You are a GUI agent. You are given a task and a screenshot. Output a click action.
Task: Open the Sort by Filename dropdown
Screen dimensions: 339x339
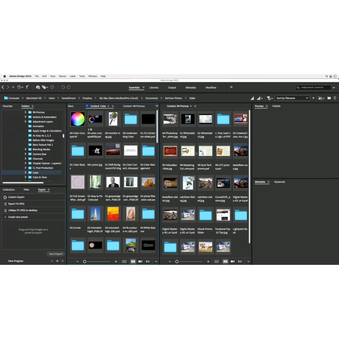coord(292,98)
